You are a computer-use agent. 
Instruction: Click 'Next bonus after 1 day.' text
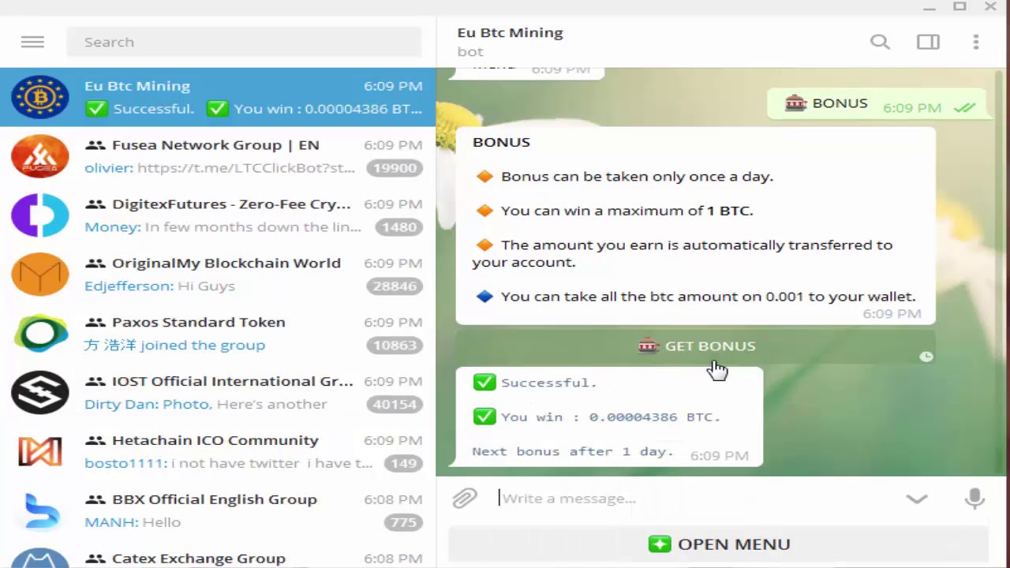pos(573,452)
